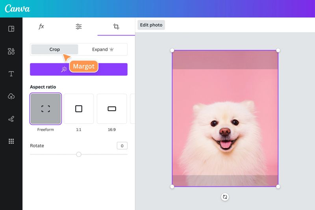This screenshot has width=315, height=210.
Task: Click the rotate handle below the photo
Action: [225, 197]
